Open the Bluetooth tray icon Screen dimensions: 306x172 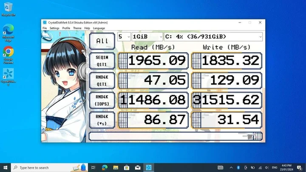238,167
